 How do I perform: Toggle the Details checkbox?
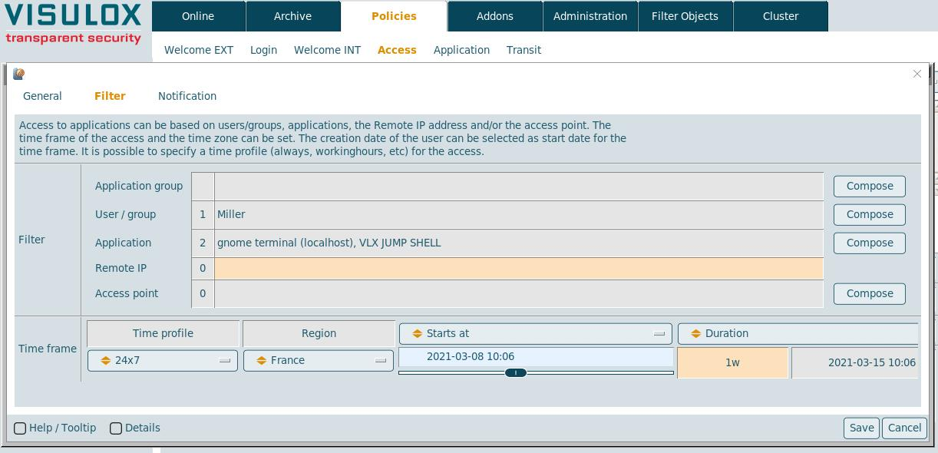(116, 428)
